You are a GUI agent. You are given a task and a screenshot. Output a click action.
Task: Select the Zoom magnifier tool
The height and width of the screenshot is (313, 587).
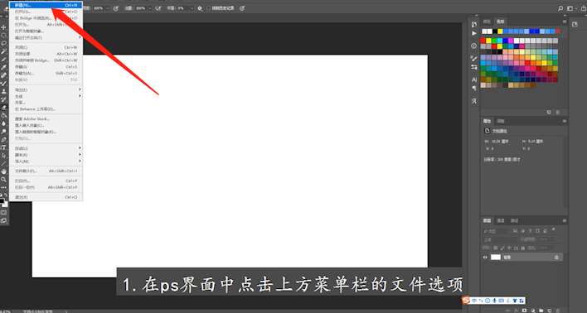4,179
